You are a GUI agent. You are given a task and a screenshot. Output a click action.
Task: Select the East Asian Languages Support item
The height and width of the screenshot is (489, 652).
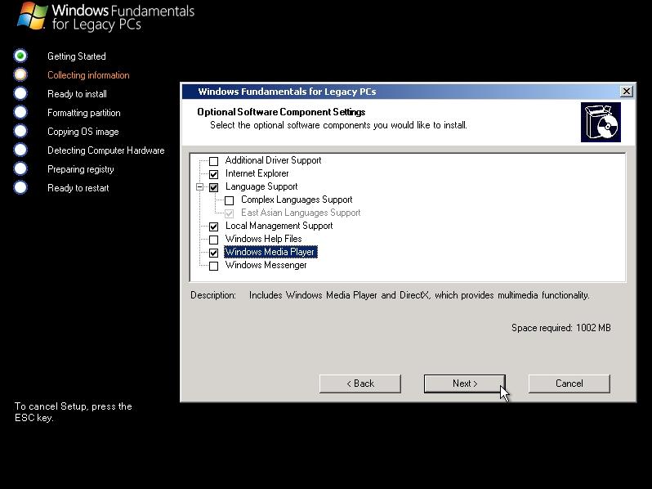(301, 213)
